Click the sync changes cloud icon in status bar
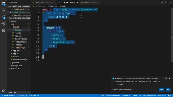Viewport: 173px width, 97px height. [x=18, y=95]
